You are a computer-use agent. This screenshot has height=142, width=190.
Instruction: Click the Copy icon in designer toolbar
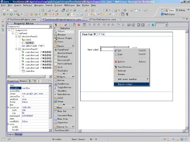[x=70, y=25]
